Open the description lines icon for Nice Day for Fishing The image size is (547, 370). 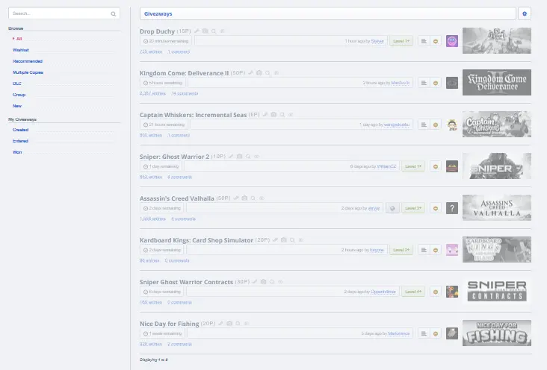424,333
